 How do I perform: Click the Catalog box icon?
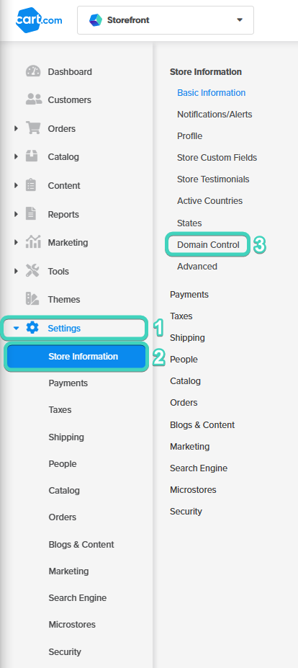pos(32,156)
